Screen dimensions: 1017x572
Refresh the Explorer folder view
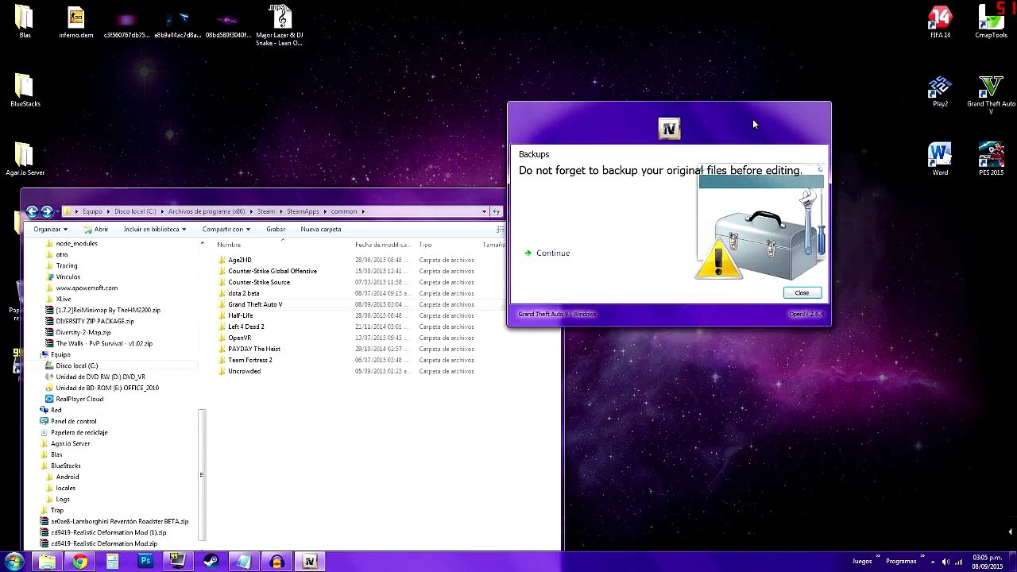pos(497,212)
